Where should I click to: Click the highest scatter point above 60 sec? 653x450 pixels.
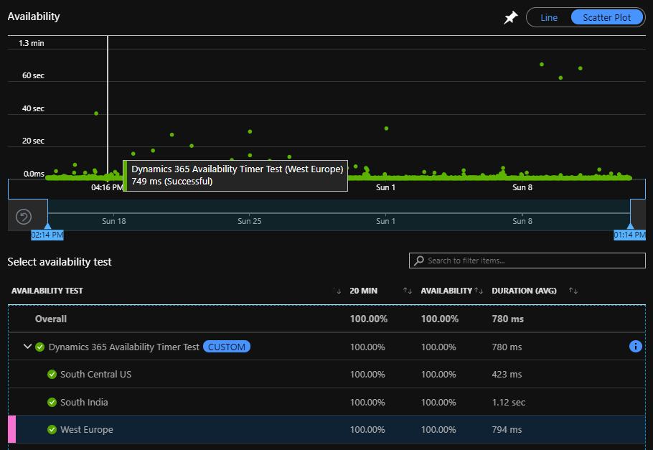point(542,65)
